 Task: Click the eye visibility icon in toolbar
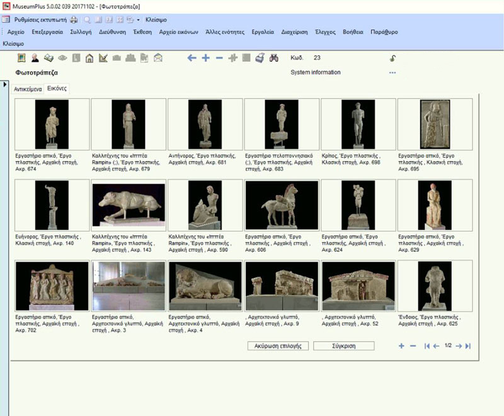[62, 59]
